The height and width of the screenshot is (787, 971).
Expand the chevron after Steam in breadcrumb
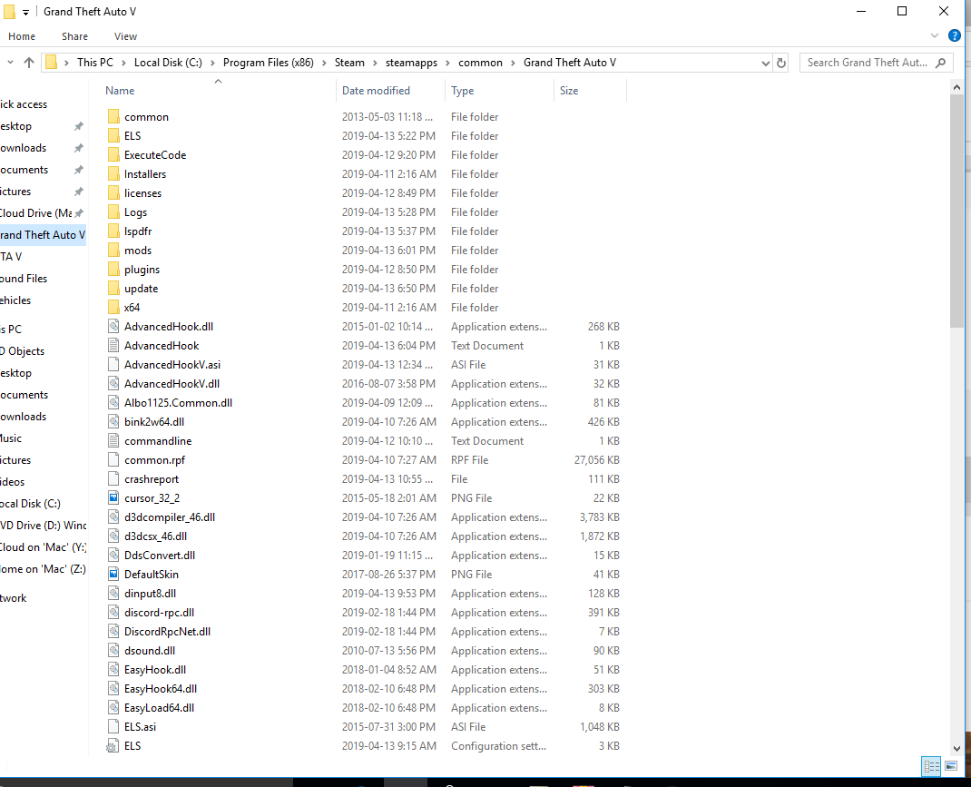click(376, 63)
